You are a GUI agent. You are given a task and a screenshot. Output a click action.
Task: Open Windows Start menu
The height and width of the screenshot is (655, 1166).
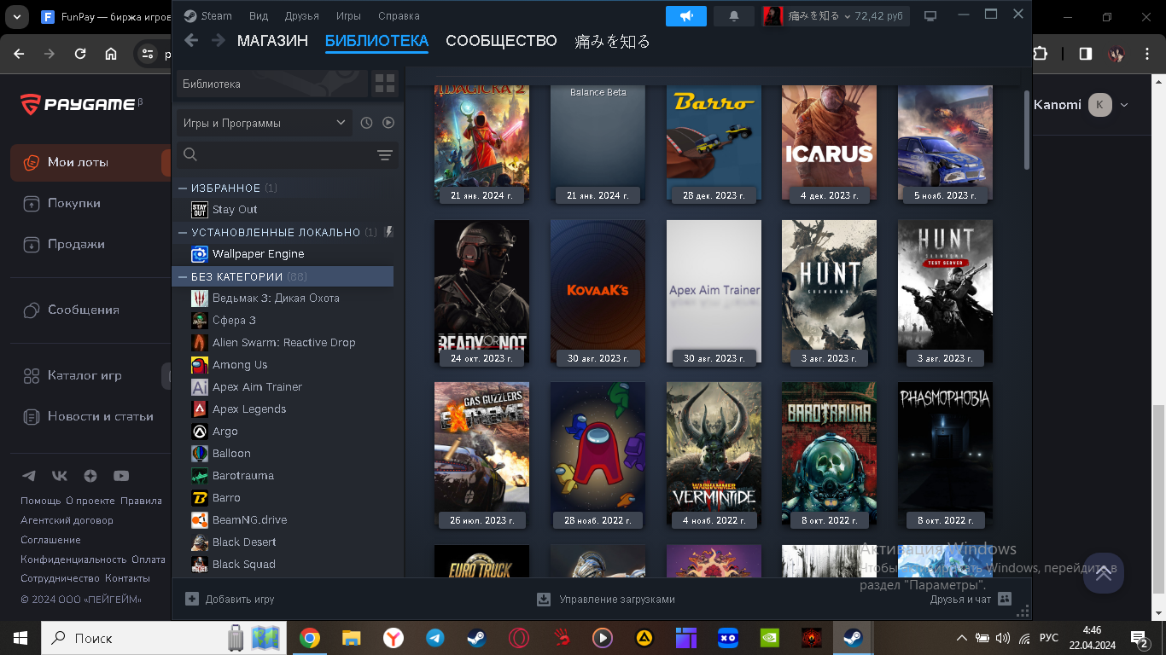coord(20,638)
